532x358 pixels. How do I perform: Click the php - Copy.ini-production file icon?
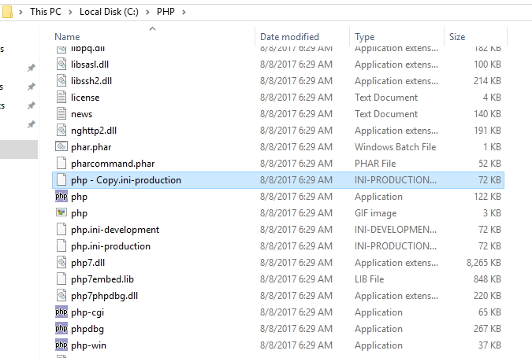pos(61,180)
